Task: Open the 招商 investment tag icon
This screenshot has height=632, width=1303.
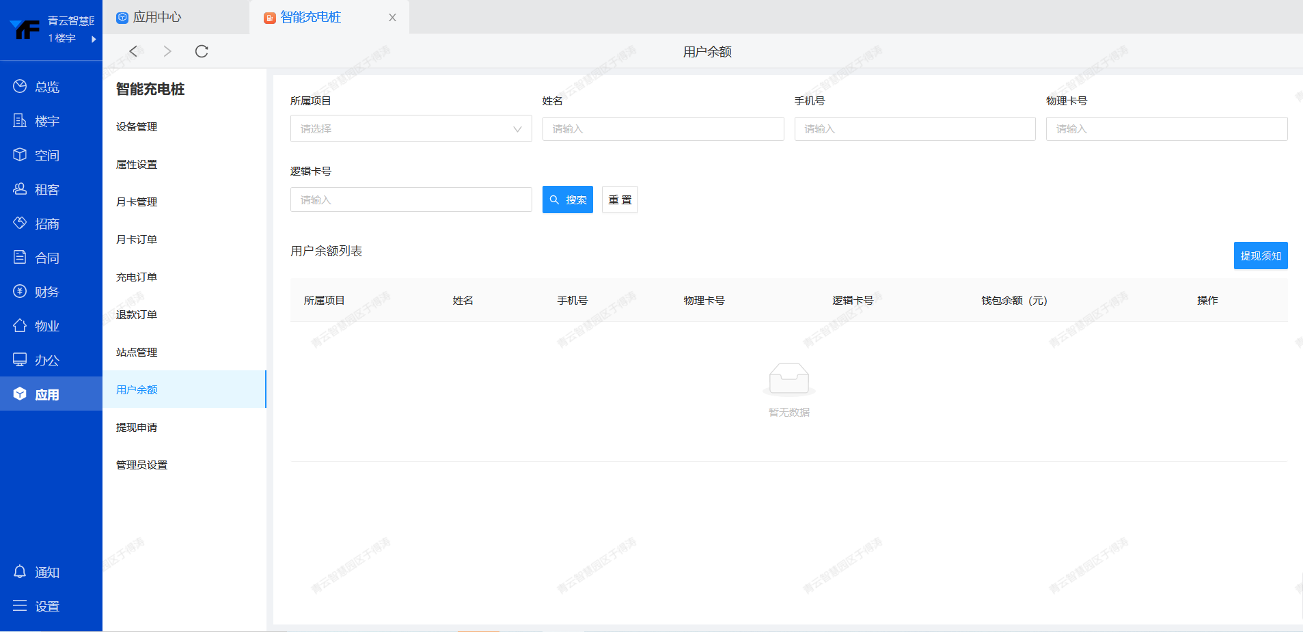Action: [x=20, y=223]
